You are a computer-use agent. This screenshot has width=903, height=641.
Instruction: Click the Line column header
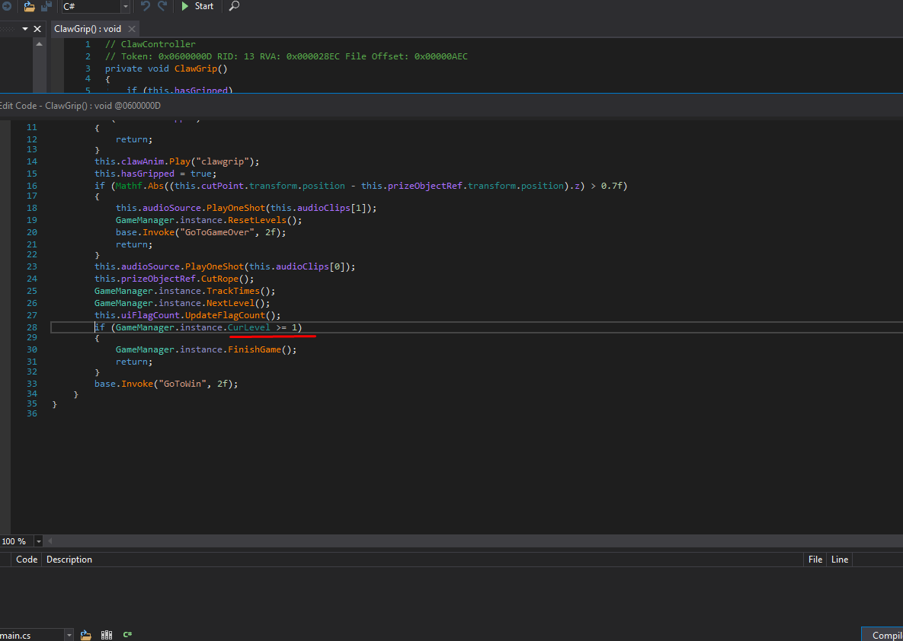(x=840, y=560)
